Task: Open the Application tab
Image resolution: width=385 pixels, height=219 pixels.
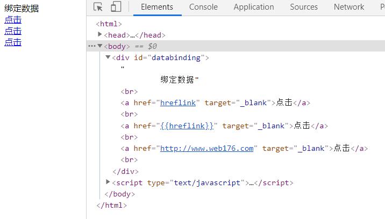Action: pyautogui.click(x=253, y=7)
